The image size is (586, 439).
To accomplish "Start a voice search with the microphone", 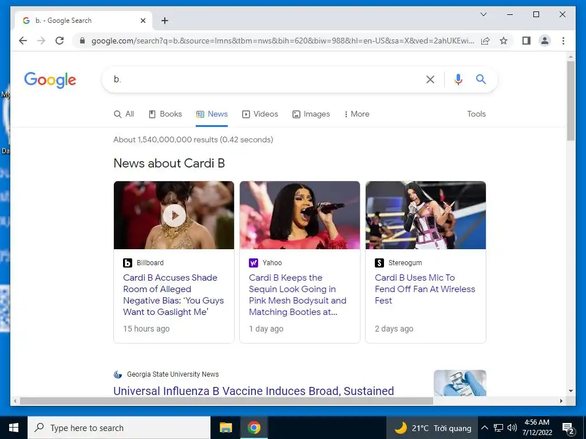I will pyautogui.click(x=458, y=79).
